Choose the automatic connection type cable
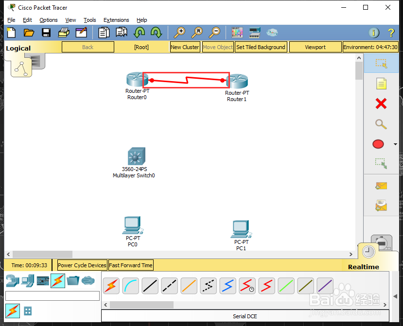The height and width of the screenshot is (326, 403). 111,286
